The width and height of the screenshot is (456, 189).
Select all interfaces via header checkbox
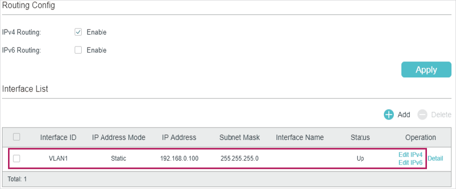(17, 136)
